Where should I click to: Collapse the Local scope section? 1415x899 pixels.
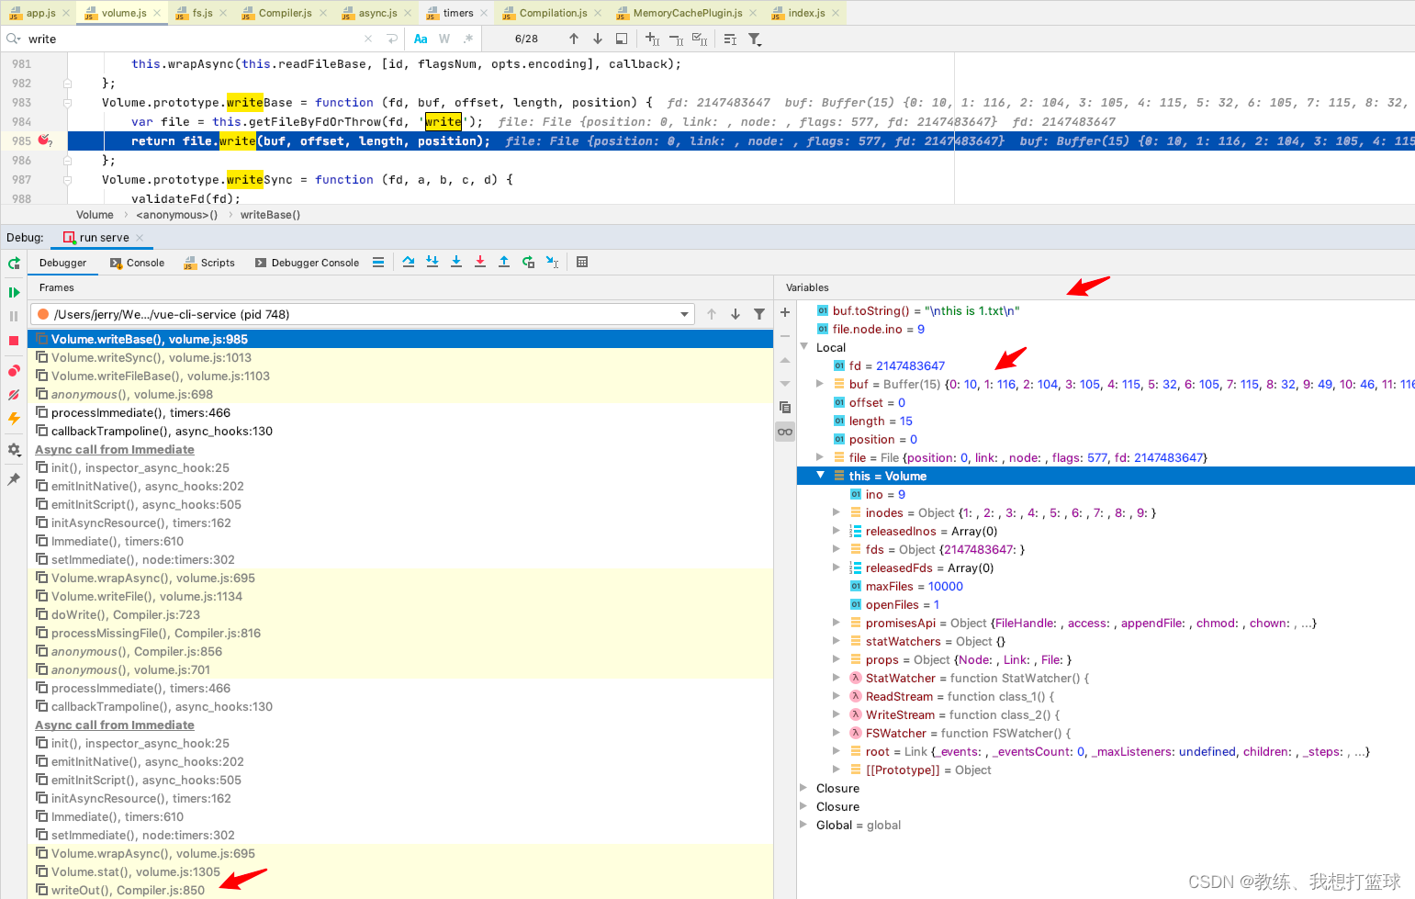click(x=804, y=347)
